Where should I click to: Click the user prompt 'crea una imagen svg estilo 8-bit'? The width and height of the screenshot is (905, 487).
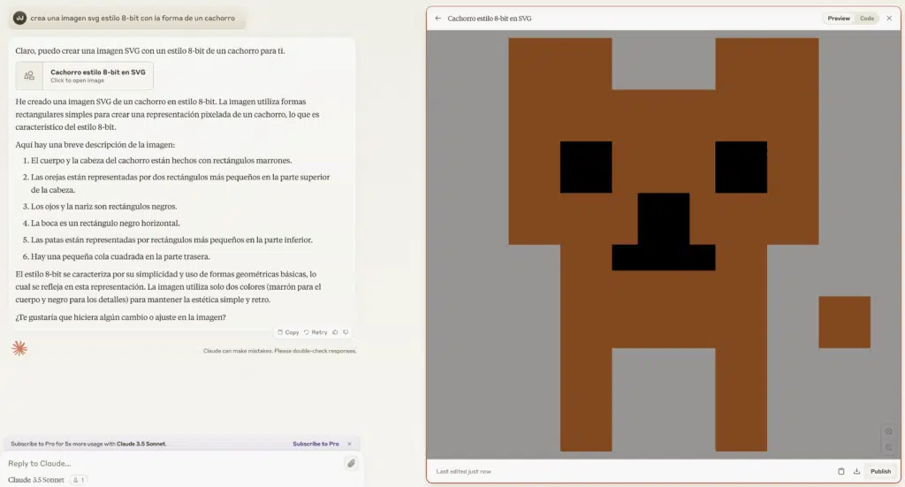click(x=133, y=18)
